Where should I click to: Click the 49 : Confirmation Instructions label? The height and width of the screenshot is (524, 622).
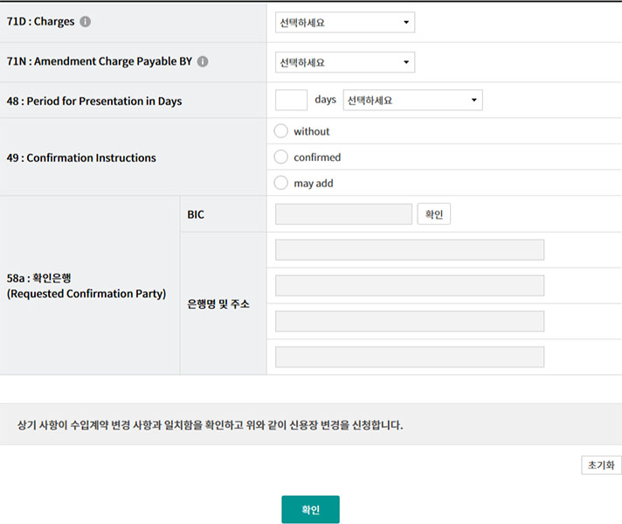tap(81, 158)
